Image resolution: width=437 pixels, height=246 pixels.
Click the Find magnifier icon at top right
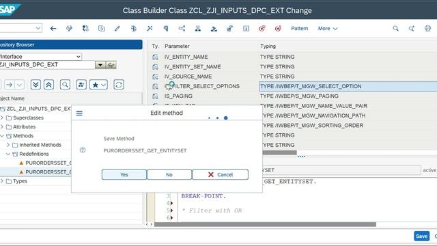point(395,29)
